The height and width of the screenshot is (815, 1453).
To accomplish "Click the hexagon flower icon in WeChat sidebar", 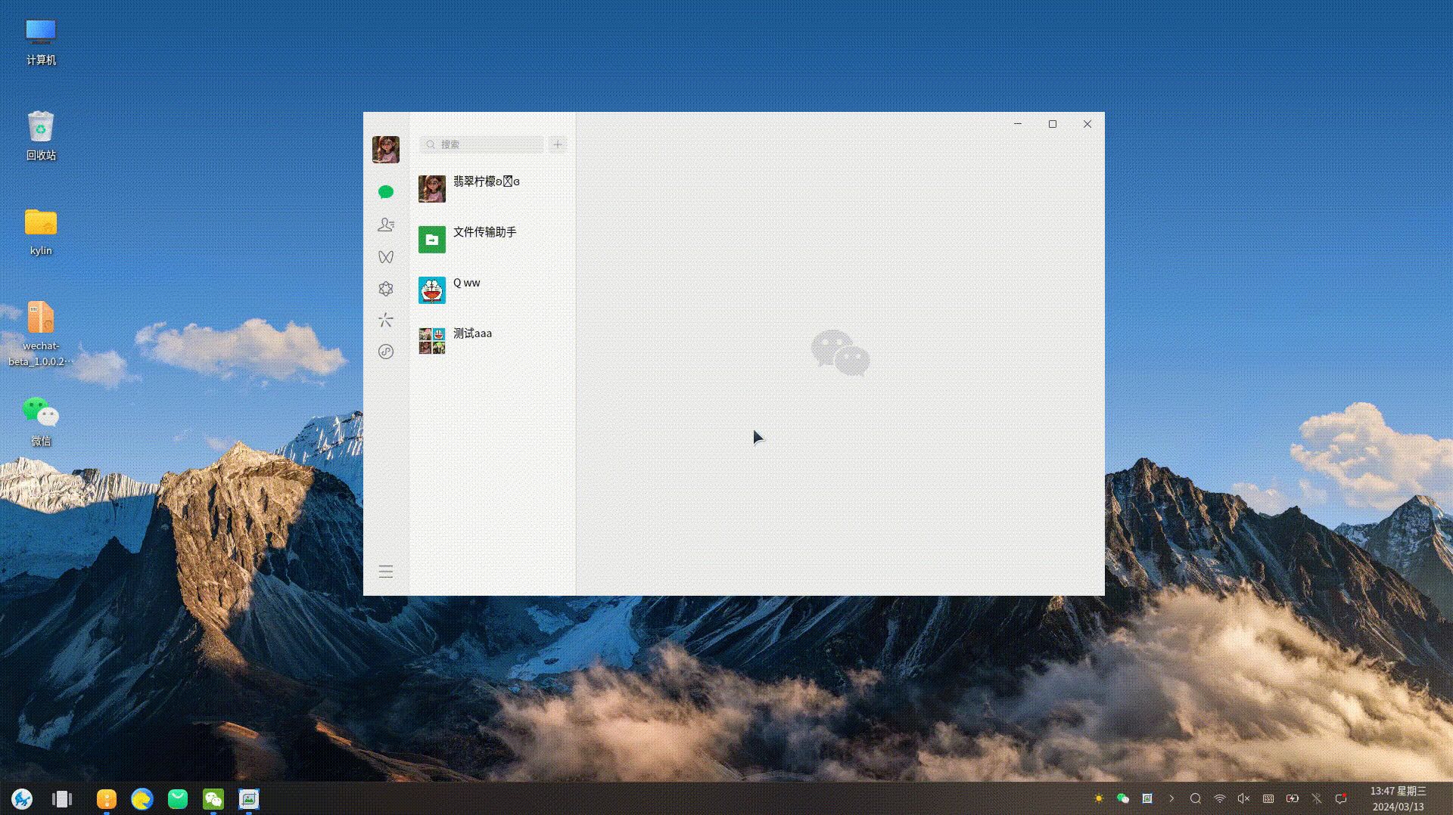I will coord(386,289).
